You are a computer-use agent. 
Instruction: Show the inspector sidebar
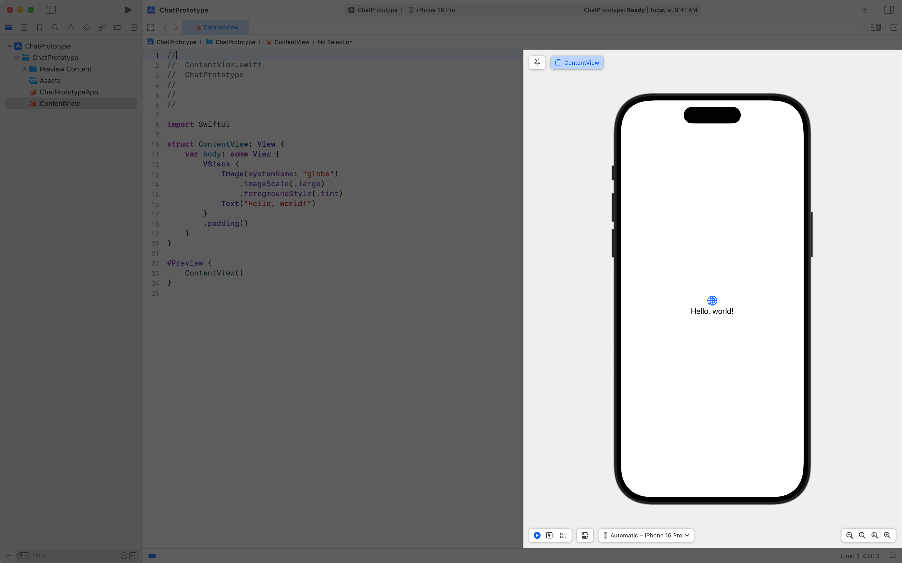coord(889,10)
